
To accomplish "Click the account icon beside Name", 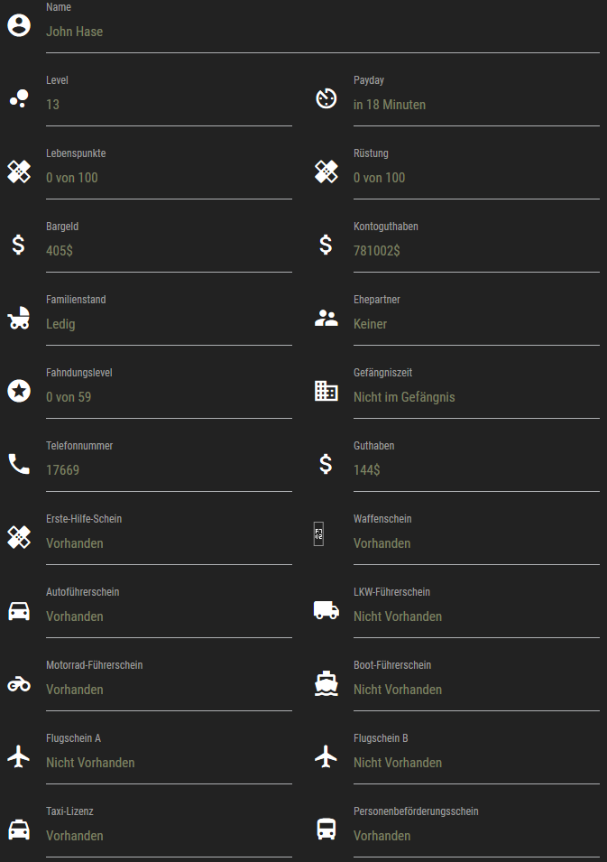I will point(19,25).
